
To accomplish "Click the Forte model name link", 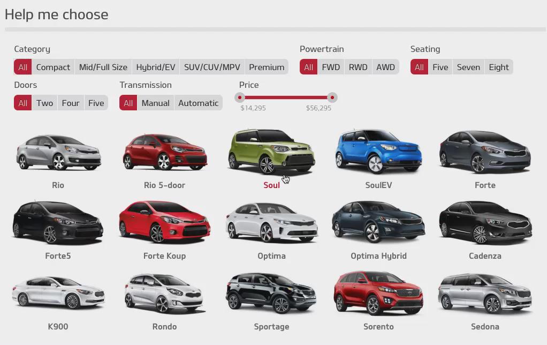I will pyautogui.click(x=485, y=185).
